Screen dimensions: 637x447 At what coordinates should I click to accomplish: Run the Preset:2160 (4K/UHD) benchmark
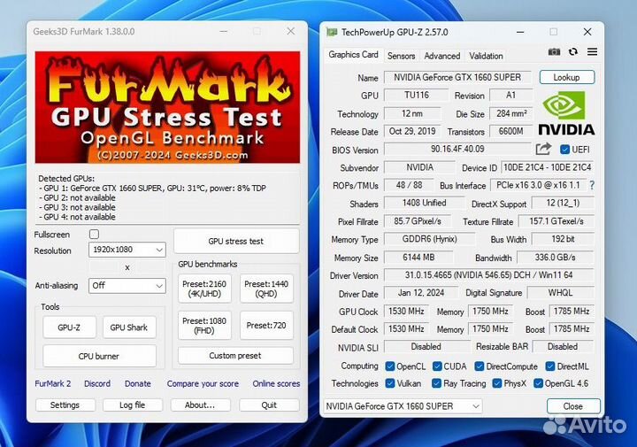pyautogui.click(x=204, y=289)
